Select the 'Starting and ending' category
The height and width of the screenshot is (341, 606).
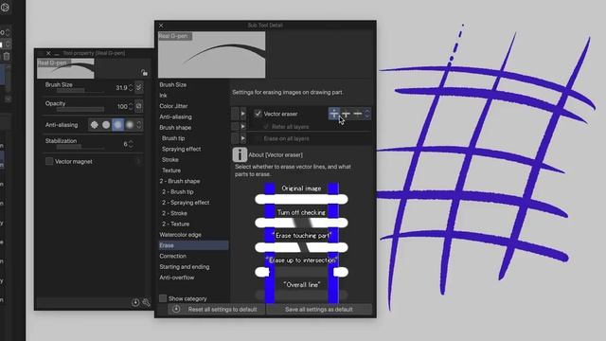click(185, 267)
